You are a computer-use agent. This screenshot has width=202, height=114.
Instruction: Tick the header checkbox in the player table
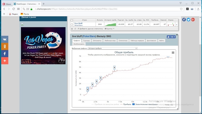72,20
